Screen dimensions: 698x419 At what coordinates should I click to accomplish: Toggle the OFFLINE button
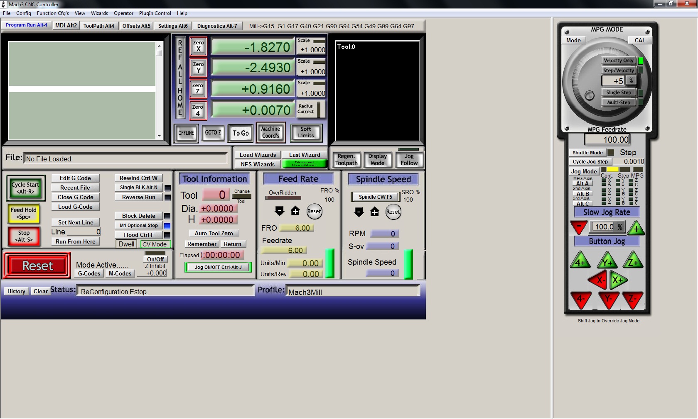coord(186,133)
